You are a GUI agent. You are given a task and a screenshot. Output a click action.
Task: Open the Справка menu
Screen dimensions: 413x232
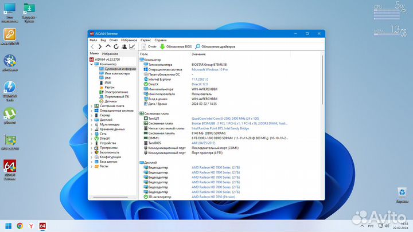(x=161, y=40)
